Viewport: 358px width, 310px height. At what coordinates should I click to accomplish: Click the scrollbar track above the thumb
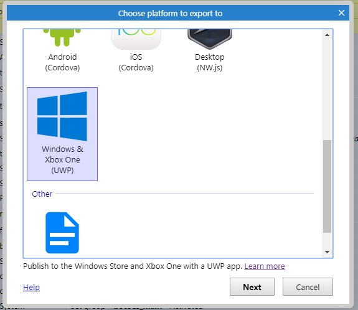tap(327, 90)
